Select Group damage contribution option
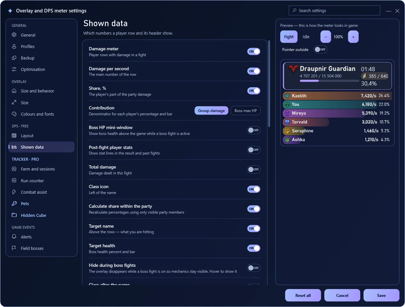 211,110
